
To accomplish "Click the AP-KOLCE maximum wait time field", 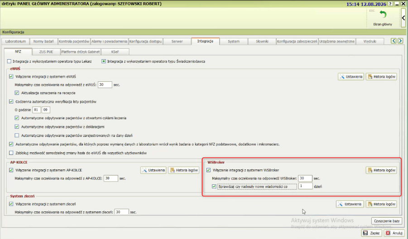I will (x=111, y=178).
